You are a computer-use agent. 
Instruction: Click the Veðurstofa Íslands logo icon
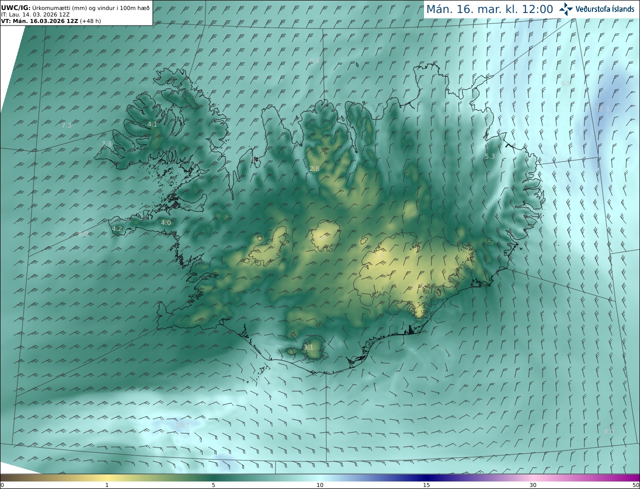(566, 9)
